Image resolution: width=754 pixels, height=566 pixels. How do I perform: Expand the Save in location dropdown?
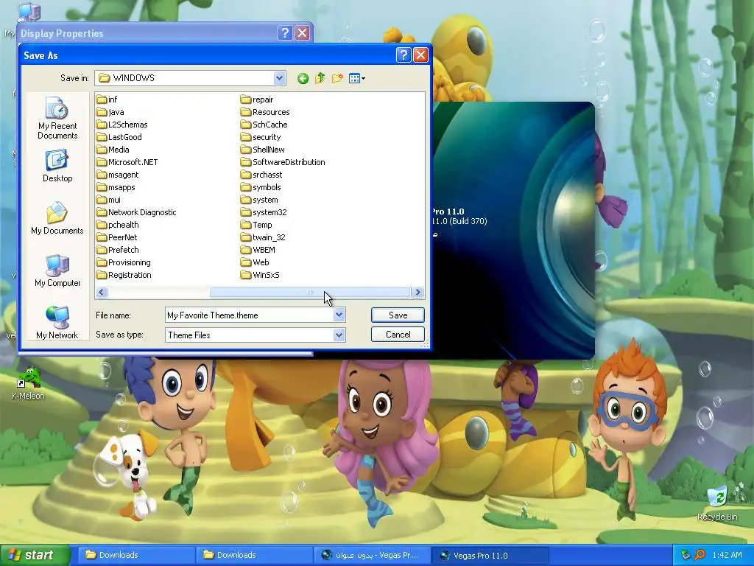pos(279,78)
